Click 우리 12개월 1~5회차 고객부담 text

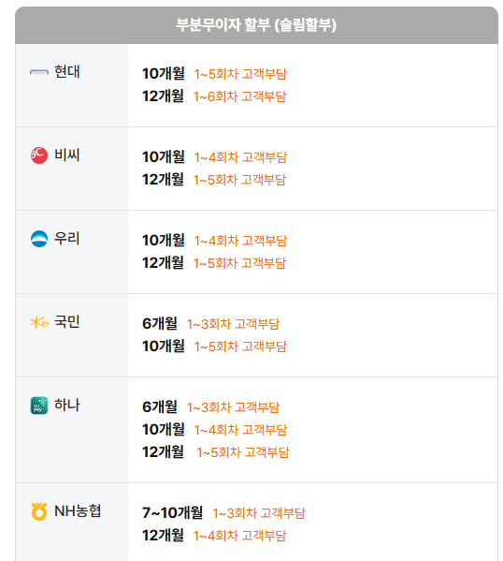[214, 262]
